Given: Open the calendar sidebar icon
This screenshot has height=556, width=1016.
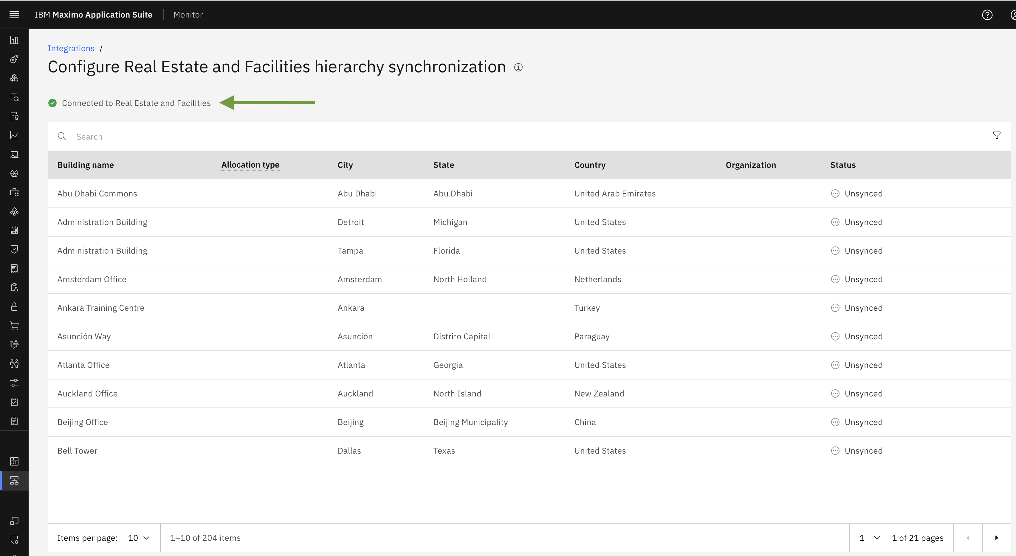Looking at the screenshot, I should coord(14,230).
